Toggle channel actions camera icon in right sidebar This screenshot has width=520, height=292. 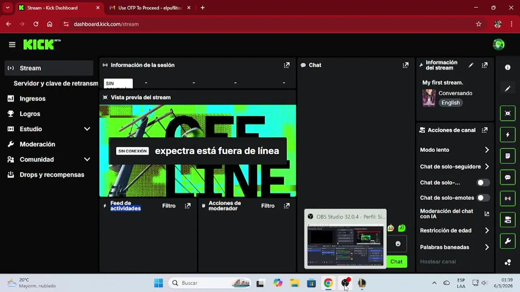point(507,220)
